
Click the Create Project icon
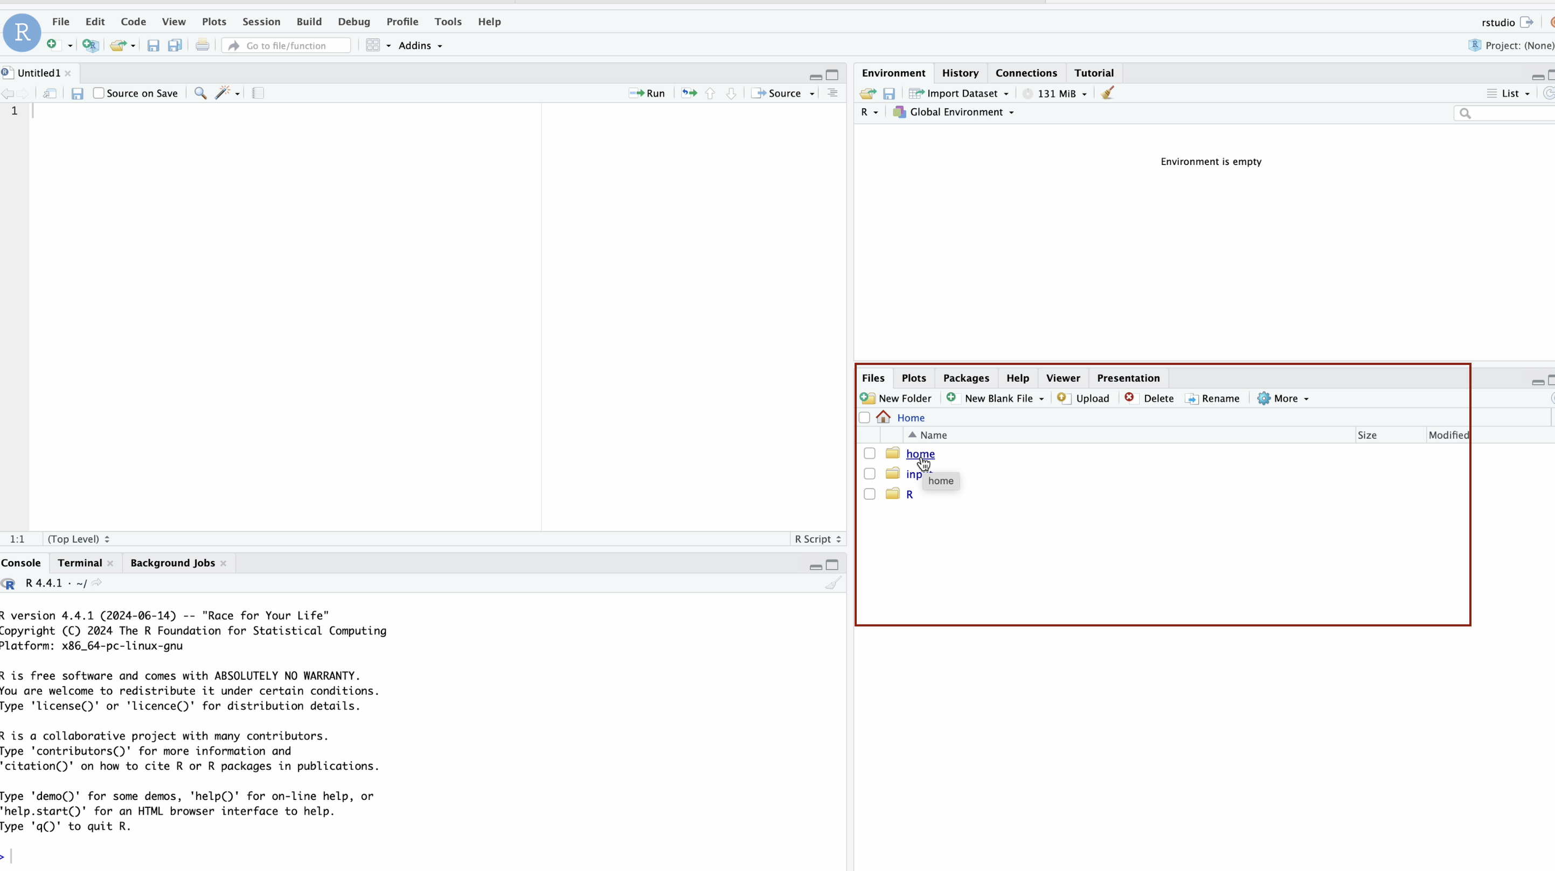91,45
